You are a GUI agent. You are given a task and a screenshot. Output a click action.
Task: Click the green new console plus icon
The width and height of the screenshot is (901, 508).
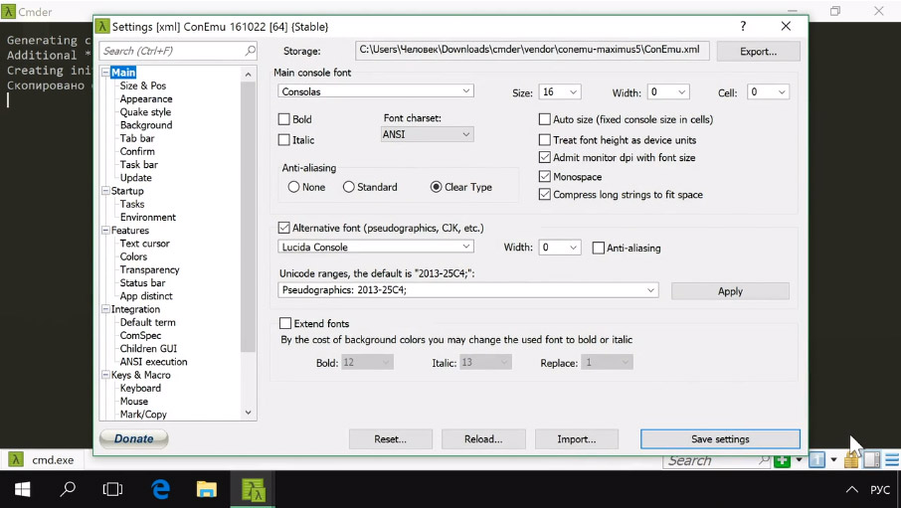coord(783,460)
